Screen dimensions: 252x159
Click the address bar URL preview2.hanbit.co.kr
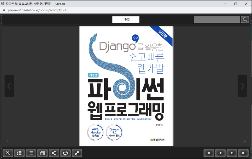(37, 10)
